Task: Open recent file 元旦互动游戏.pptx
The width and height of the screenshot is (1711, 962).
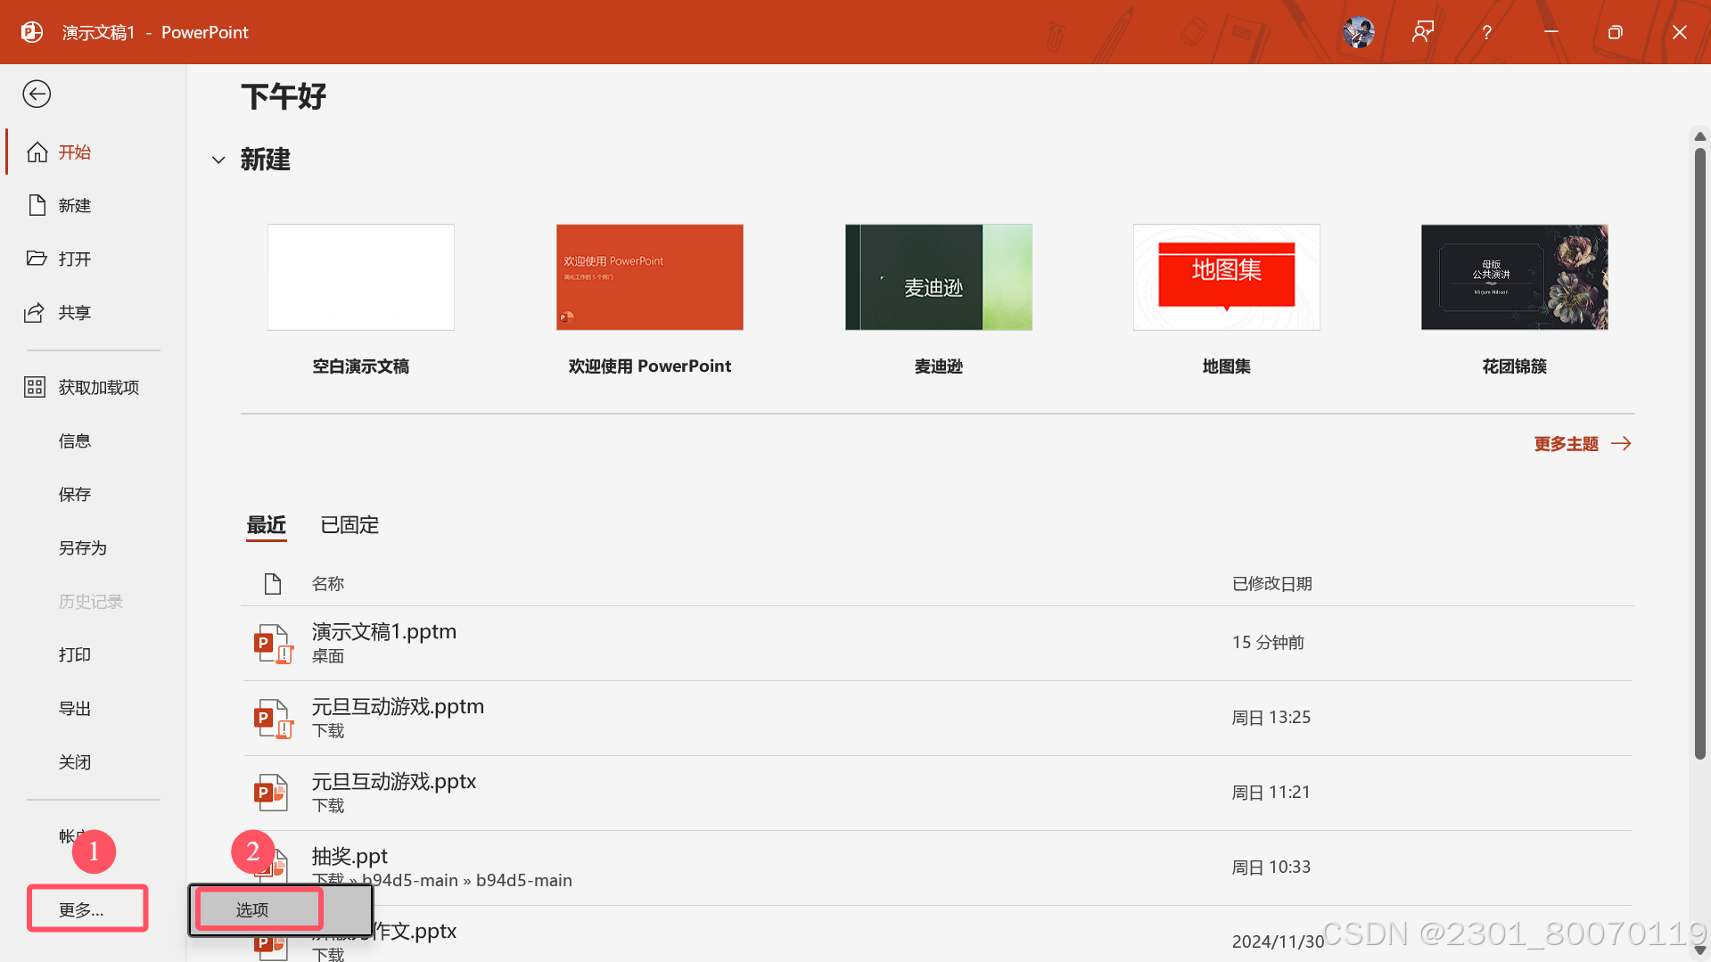Action: coord(936,793)
